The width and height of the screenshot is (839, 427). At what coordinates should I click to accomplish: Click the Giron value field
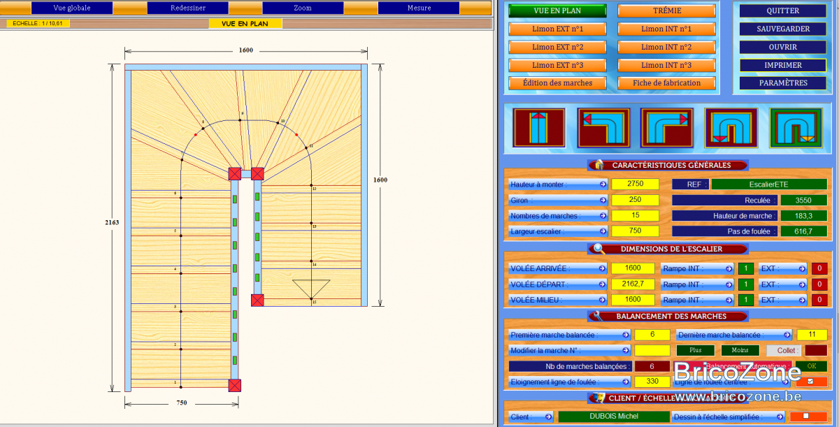635,200
